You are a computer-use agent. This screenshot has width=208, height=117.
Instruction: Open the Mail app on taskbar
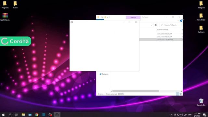click(30, 115)
